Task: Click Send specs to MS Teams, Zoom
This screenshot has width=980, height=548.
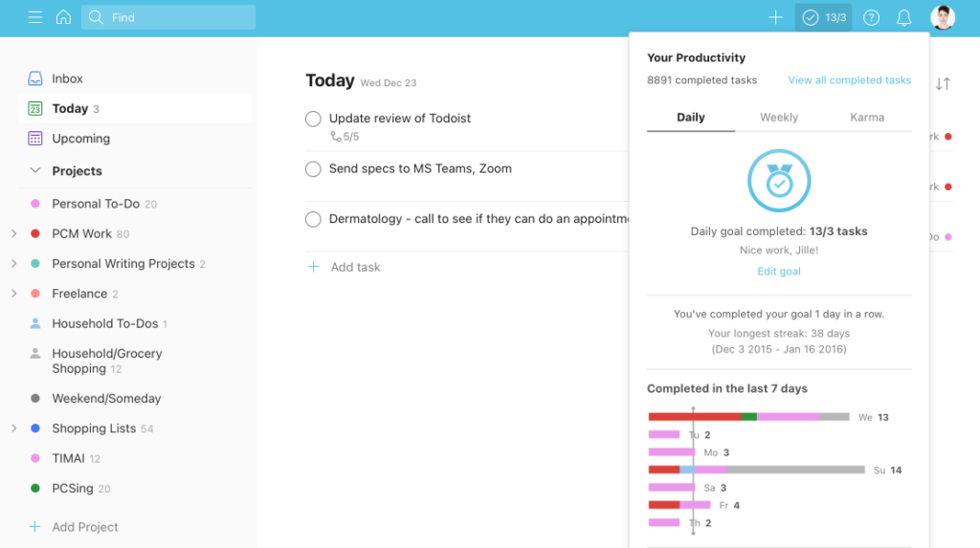Action: [x=420, y=168]
